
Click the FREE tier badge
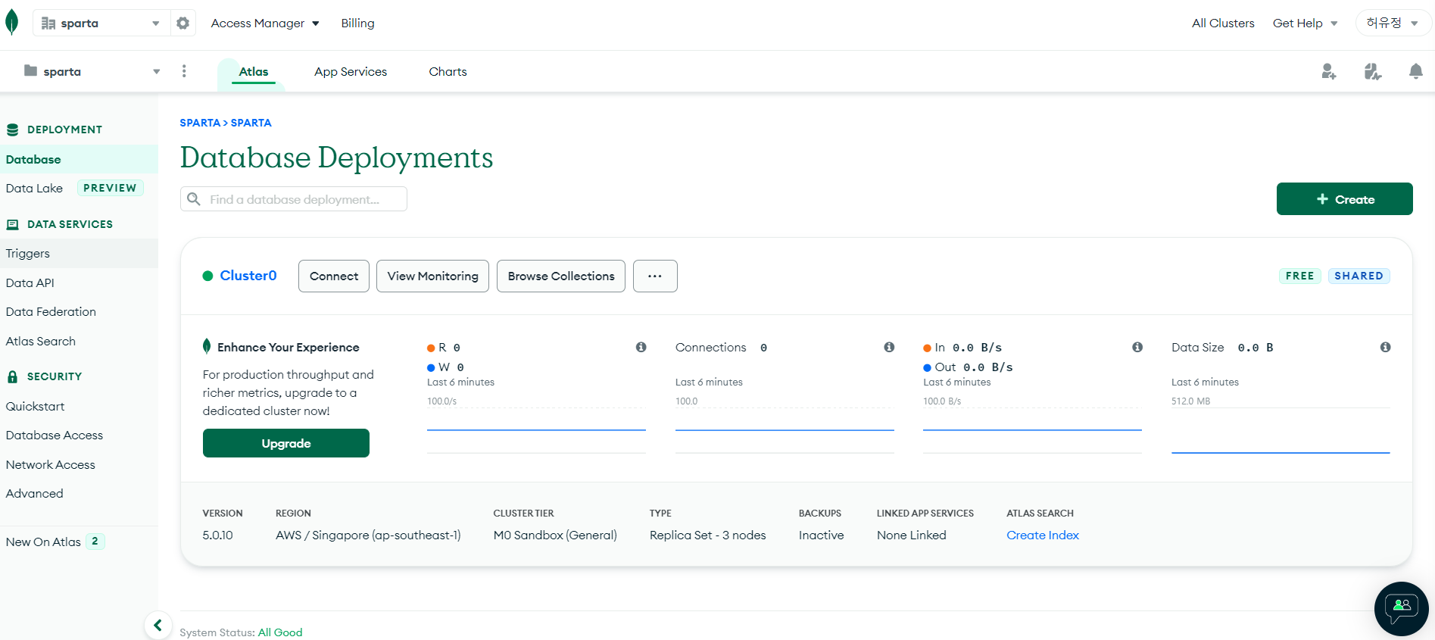(x=1300, y=276)
